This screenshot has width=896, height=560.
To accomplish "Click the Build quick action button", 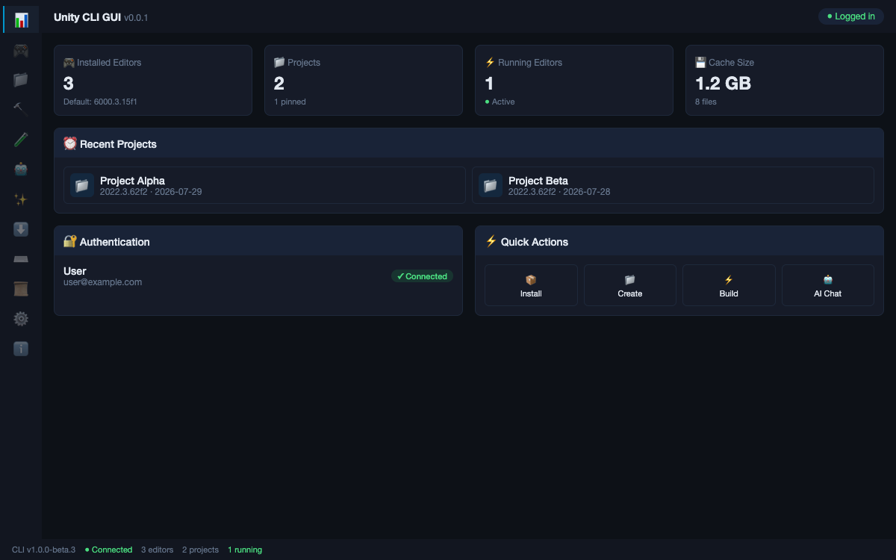I will point(729,285).
